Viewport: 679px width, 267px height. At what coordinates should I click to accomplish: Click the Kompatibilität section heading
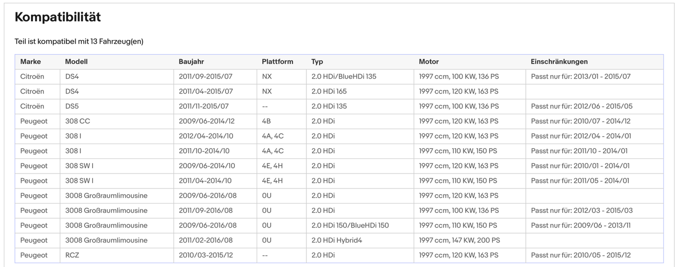(x=58, y=17)
